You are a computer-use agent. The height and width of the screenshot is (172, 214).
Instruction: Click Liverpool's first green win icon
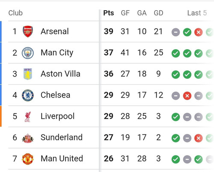click(176, 117)
